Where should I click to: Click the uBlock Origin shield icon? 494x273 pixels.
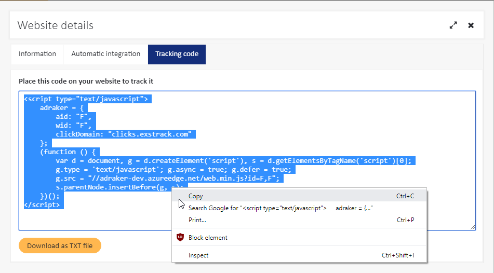coord(180,237)
